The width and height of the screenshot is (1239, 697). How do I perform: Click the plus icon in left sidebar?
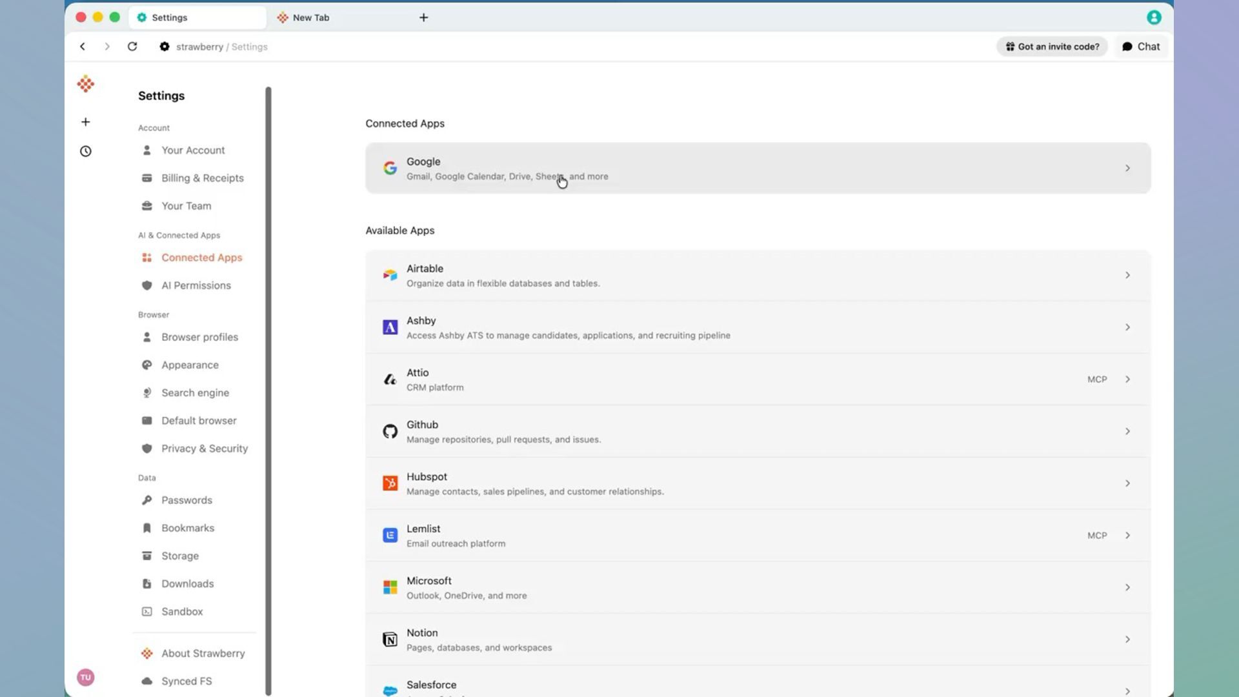85,122
